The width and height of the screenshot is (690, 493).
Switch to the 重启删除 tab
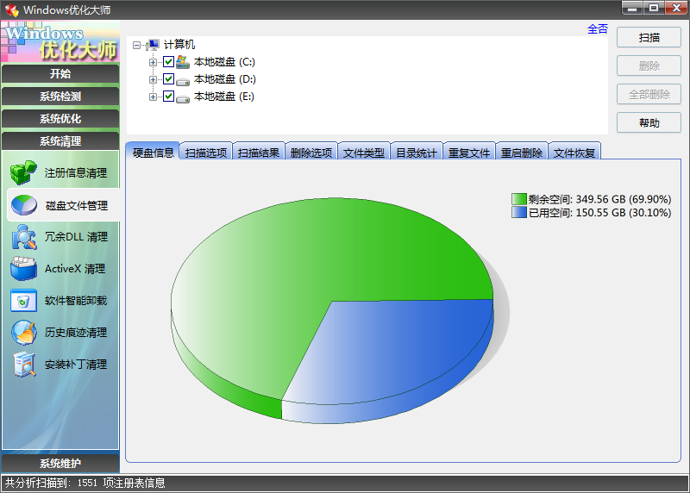[522, 153]
